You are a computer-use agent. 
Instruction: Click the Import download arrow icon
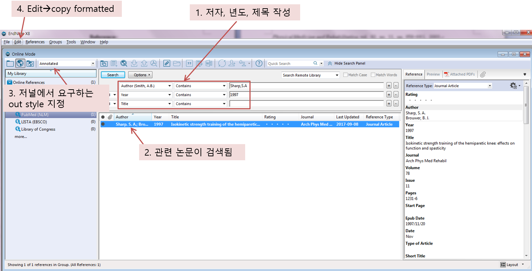pyautogui.click(x=134, y=63)
